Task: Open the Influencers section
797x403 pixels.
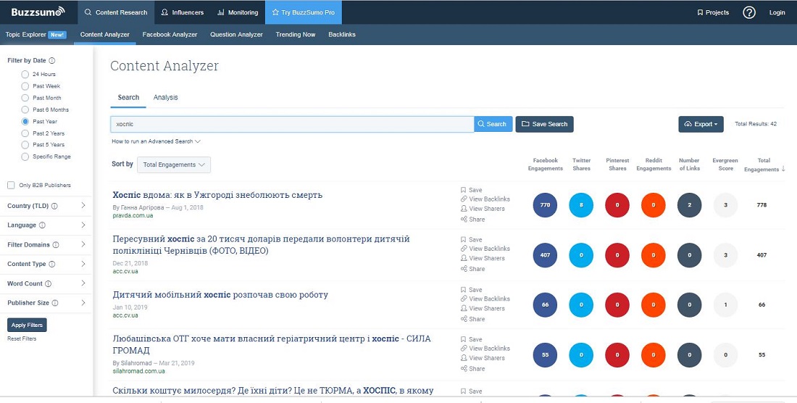Action: click(183, 12)
